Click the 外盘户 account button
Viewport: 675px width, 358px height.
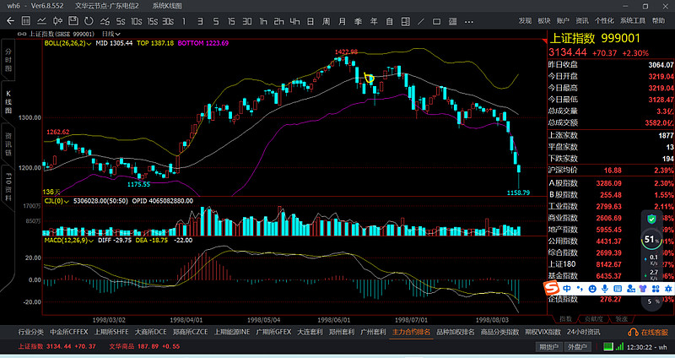coord(577,347)
